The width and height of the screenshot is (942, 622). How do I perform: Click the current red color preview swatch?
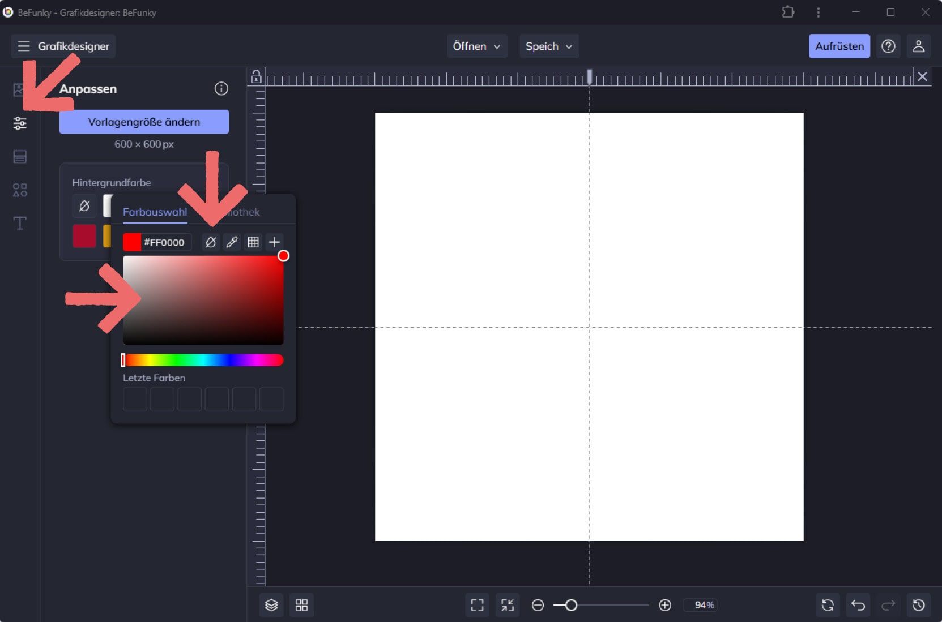point(132,242)
